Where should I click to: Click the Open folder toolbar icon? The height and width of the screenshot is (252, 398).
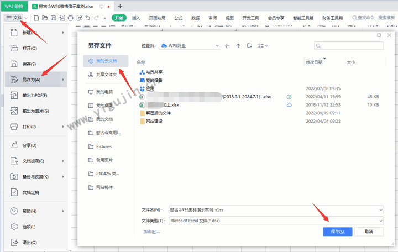[x=45, y=18]
